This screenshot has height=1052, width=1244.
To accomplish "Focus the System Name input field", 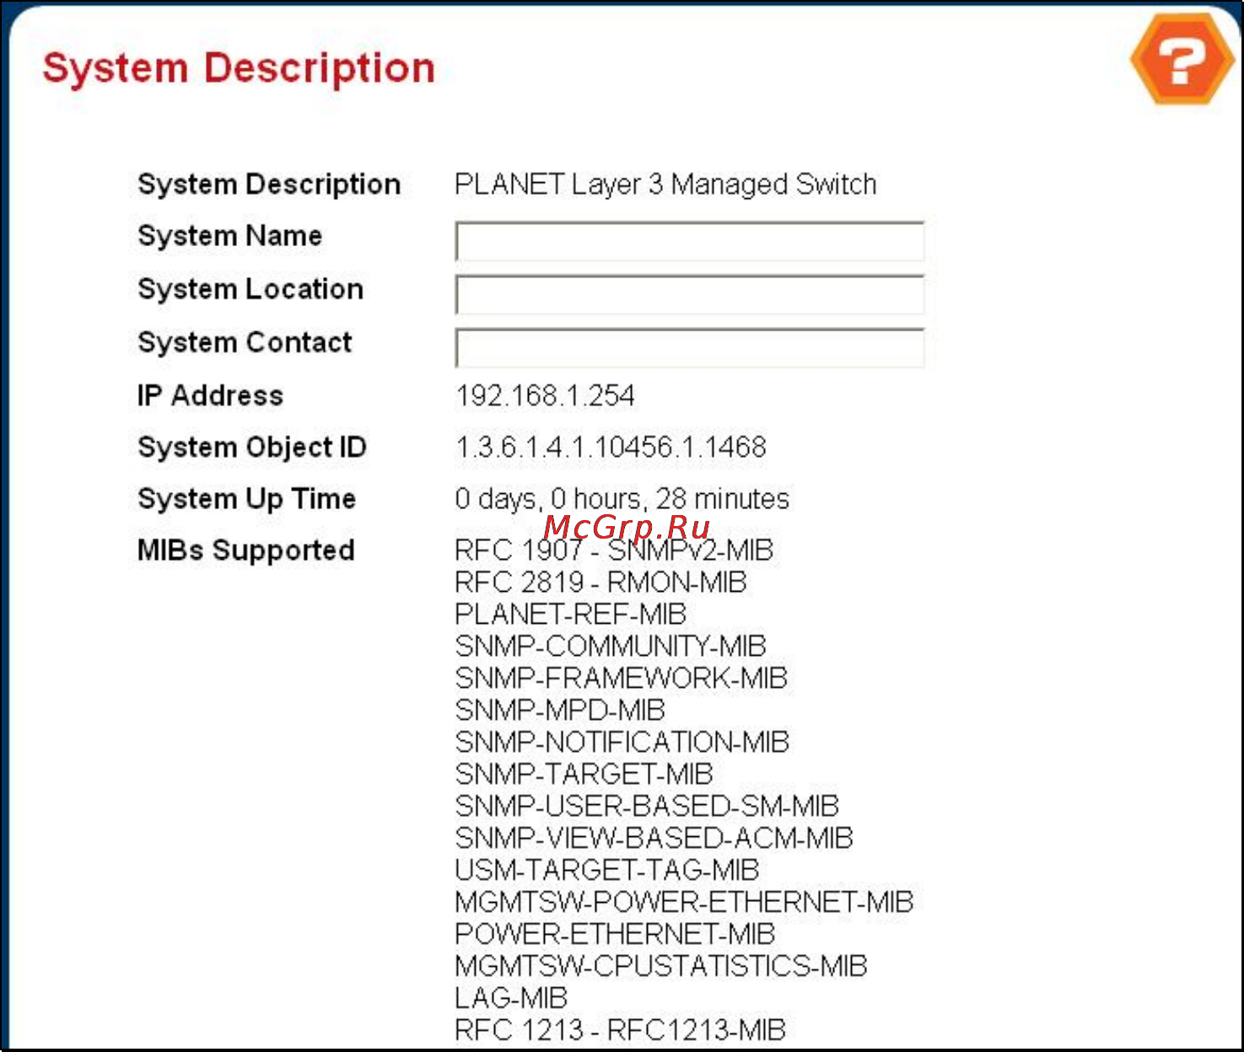I will click(690, 242).
